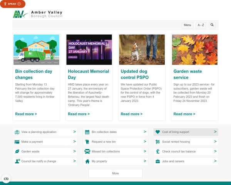Open the Holocaust Memorial Day banner image
Screen dimensions: 231x185
tap(89, 50)
